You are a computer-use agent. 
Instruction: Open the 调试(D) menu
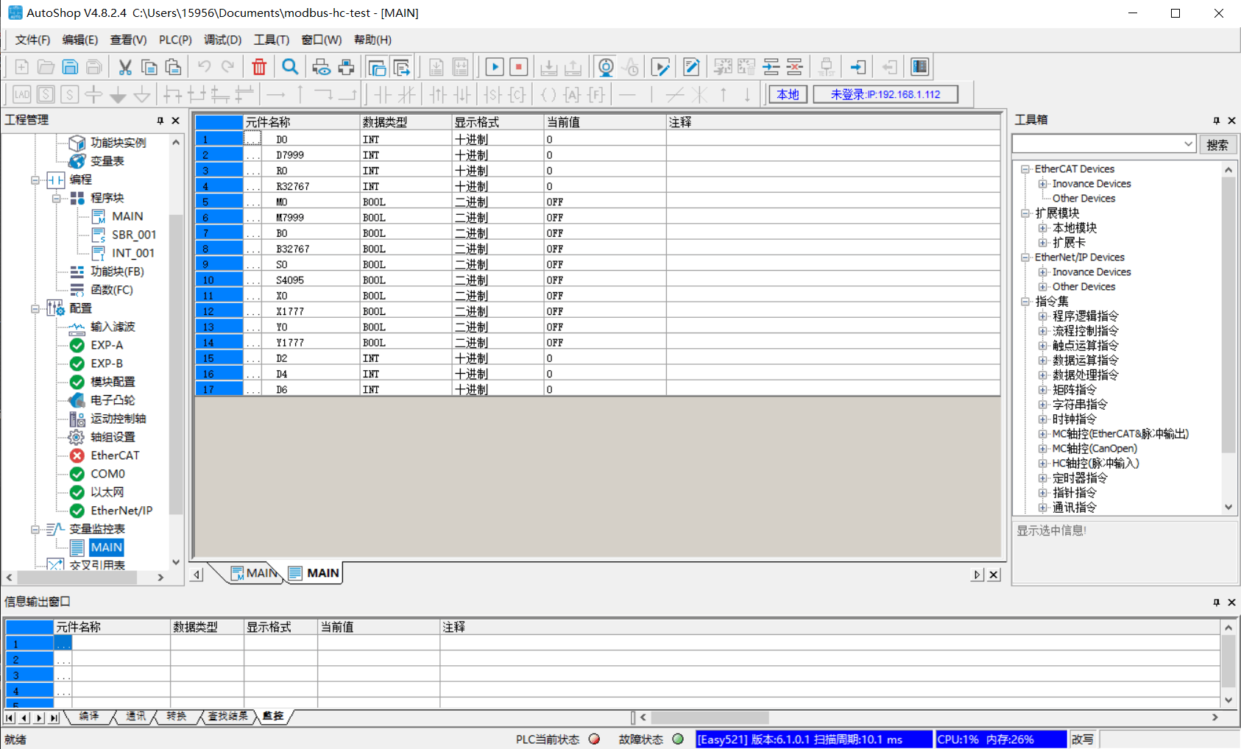(x=222, y=40)
